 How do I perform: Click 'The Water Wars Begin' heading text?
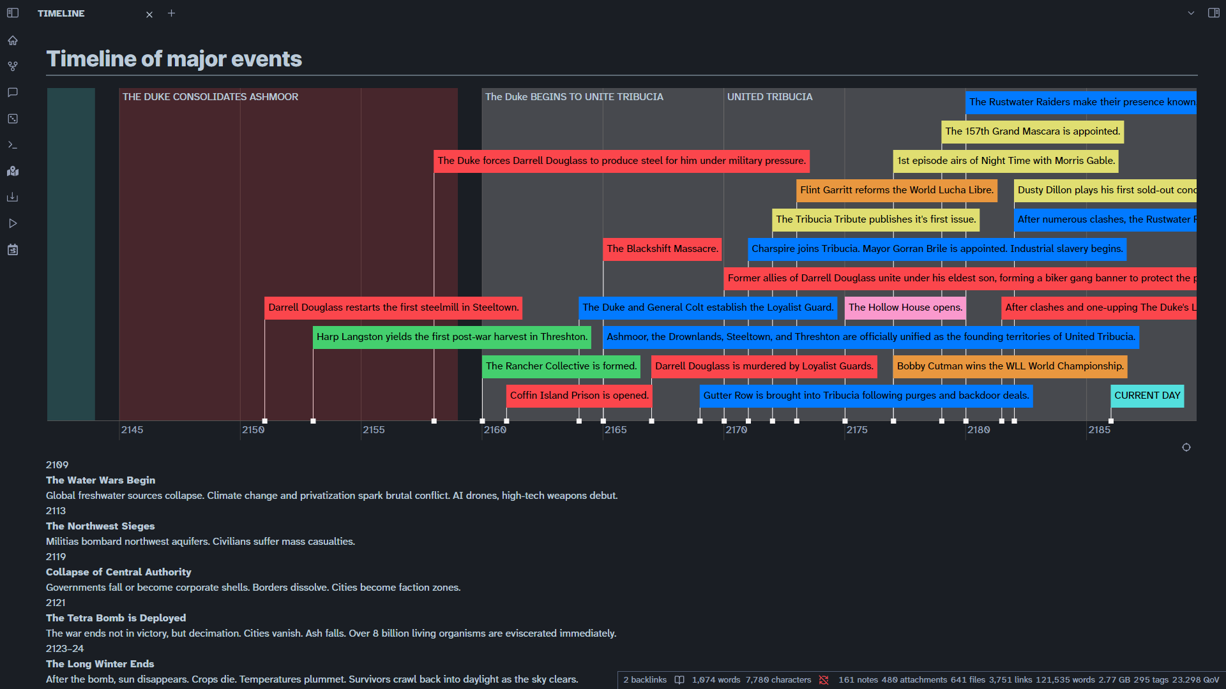100,480
